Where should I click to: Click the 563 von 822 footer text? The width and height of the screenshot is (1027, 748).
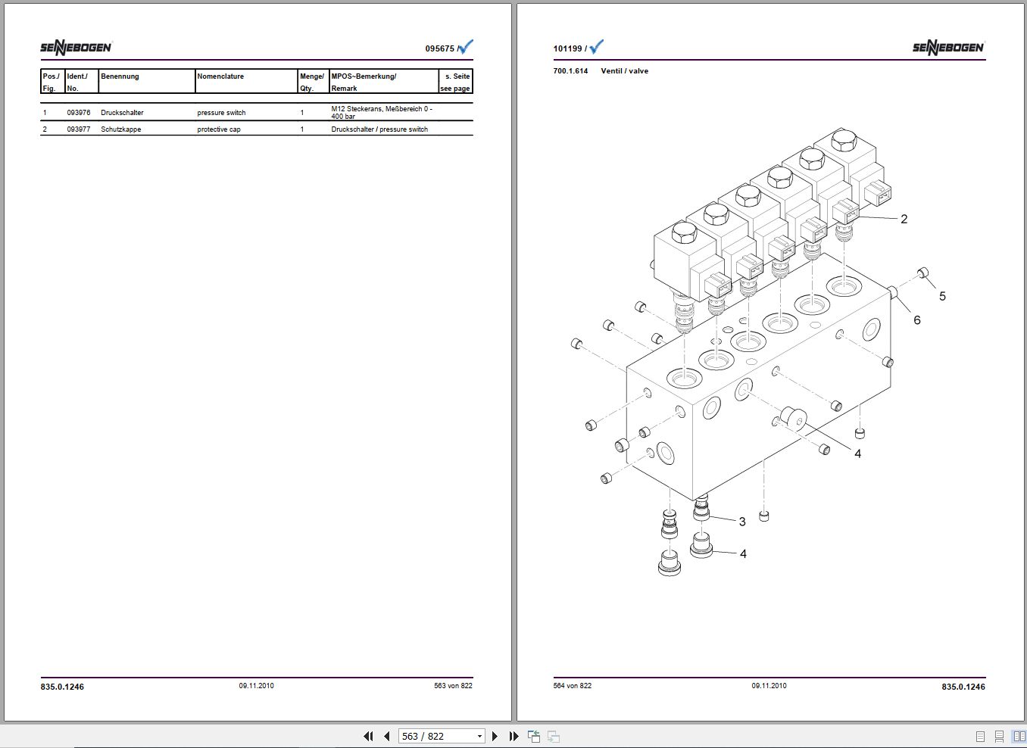[453, 686]
